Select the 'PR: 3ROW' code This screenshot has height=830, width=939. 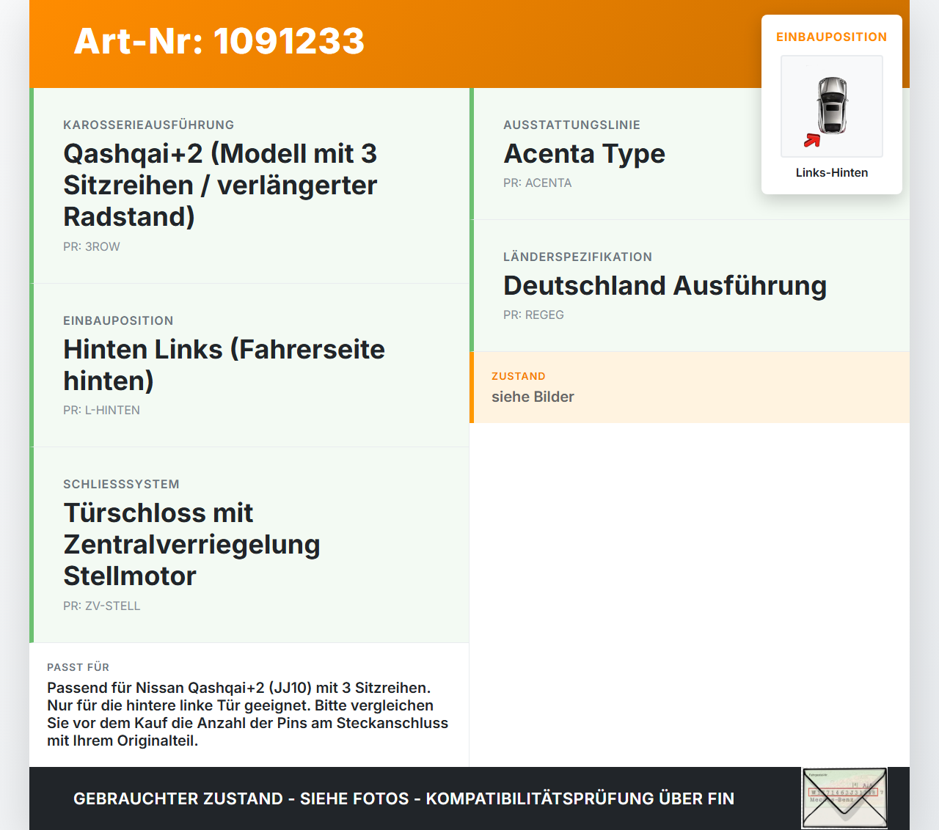coord(92,246)
